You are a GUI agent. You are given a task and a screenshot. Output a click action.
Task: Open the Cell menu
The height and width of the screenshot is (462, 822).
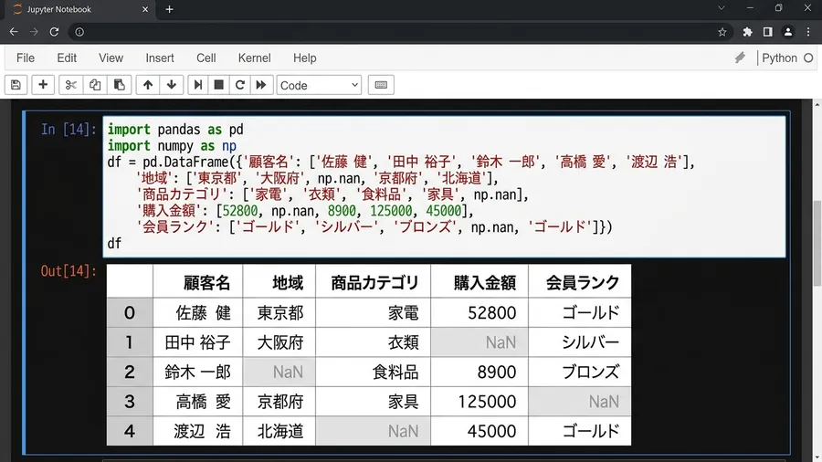click(206, 58)
